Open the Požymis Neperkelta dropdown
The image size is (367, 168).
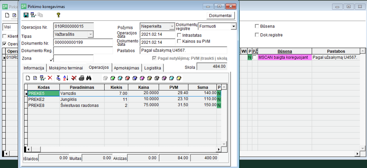point(172,26)
